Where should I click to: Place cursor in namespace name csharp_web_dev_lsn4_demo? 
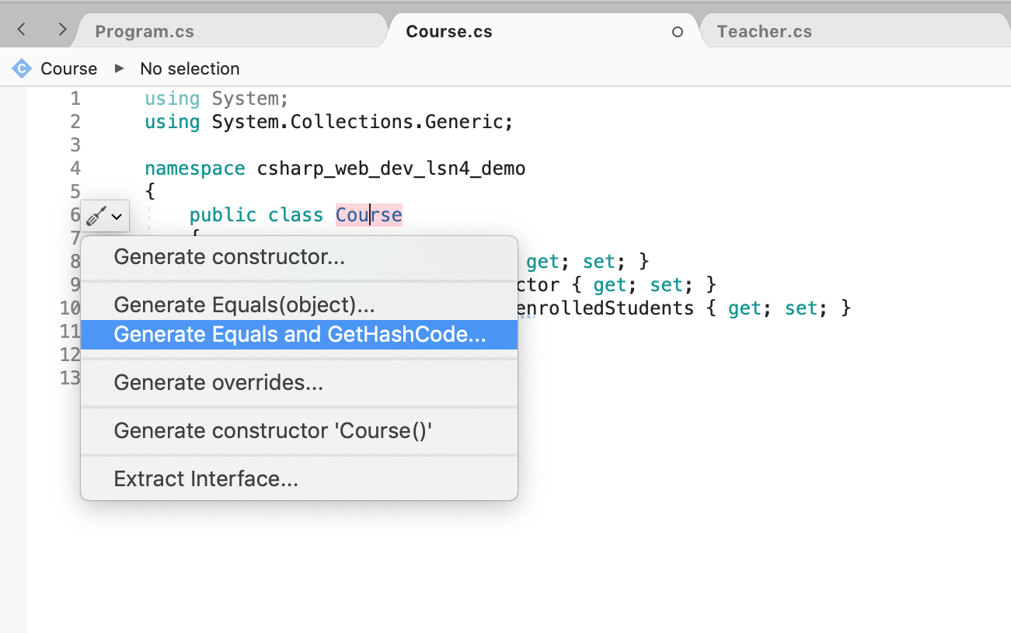pos(391,169)
